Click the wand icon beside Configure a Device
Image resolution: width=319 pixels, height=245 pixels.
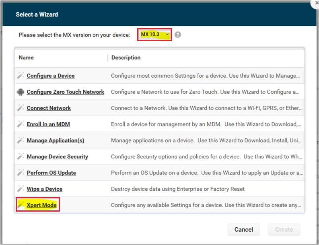click(20, 76)
